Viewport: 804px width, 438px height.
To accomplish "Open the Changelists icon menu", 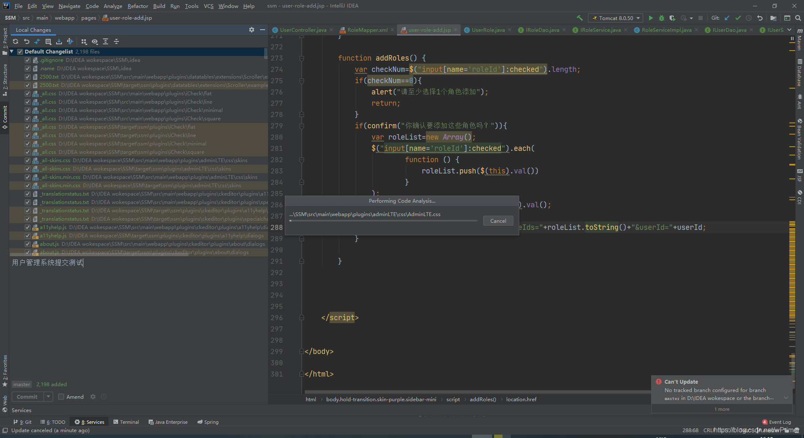I will click(x=48, y=41).
